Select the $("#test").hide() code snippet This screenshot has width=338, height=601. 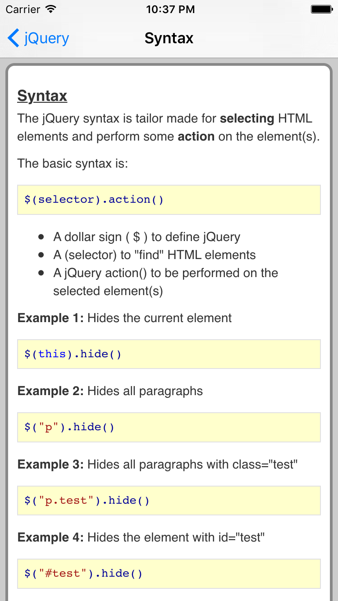(x=169, y=574)
